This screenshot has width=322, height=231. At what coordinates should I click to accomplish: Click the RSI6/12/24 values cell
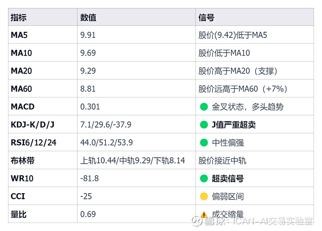click(x=107, y=143)
